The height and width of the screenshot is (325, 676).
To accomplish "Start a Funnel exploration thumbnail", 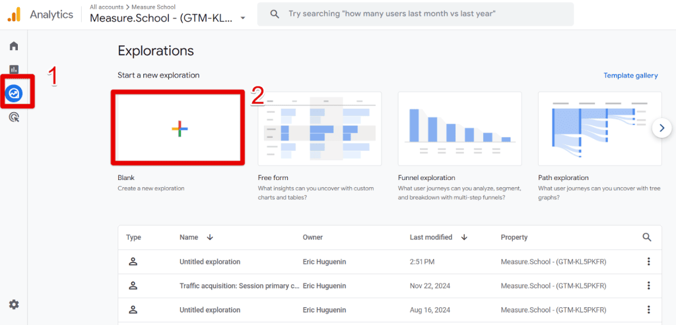I will point(459,129).
